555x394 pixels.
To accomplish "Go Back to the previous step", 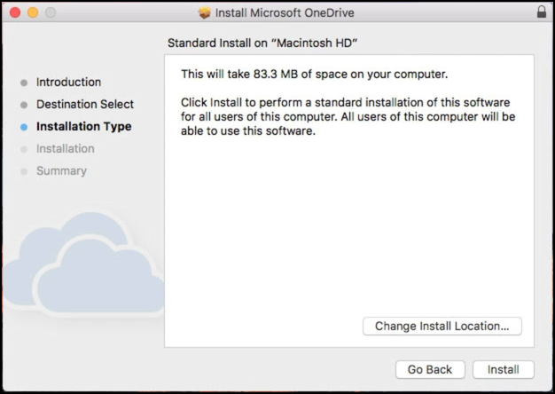I will click(430, 369).
